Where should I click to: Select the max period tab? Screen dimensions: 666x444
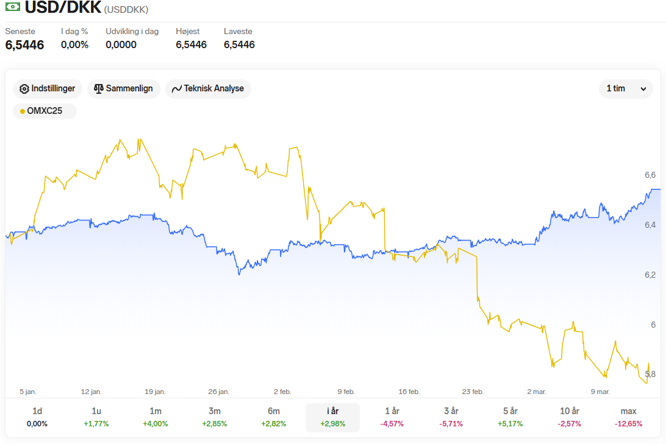pos(628,417)
